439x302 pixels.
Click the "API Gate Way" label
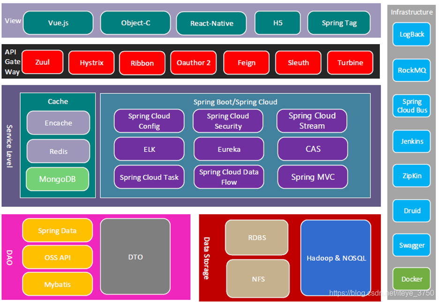pyautogui.click(x=12, y=62)
